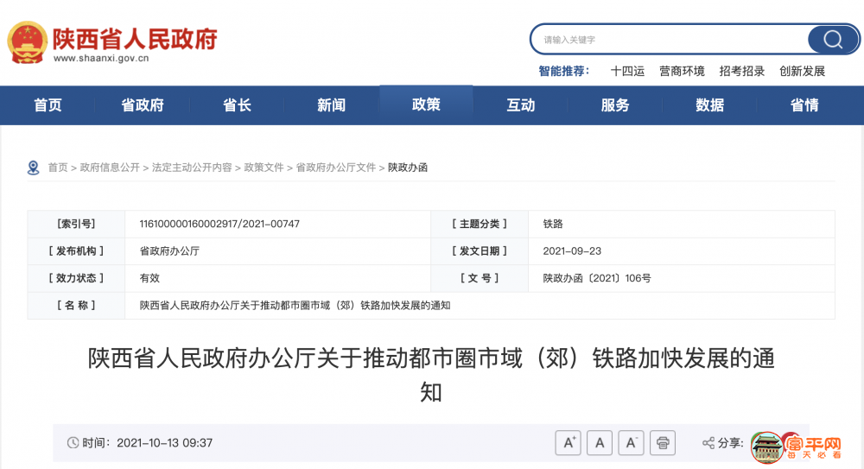
Task: Click the 创新发展 recommended link
Action: (x=803, y=71)
